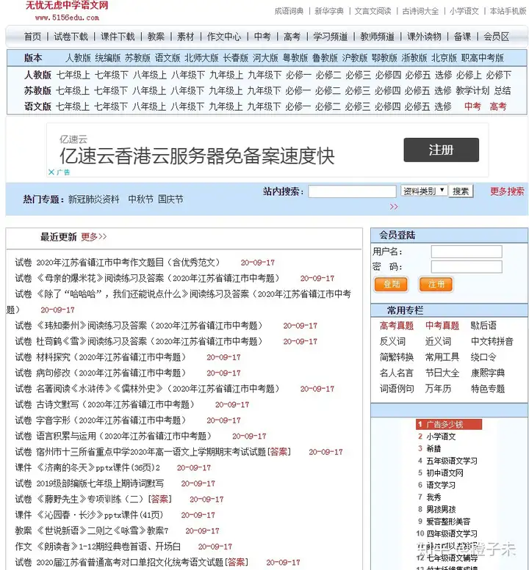Open 会员区 in the navigation bar
529x570 pixels.
[x=496, y=37]
